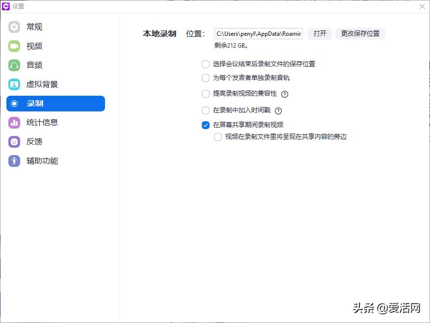Open the Statistics (统计信息) icon

coord(14,122)
